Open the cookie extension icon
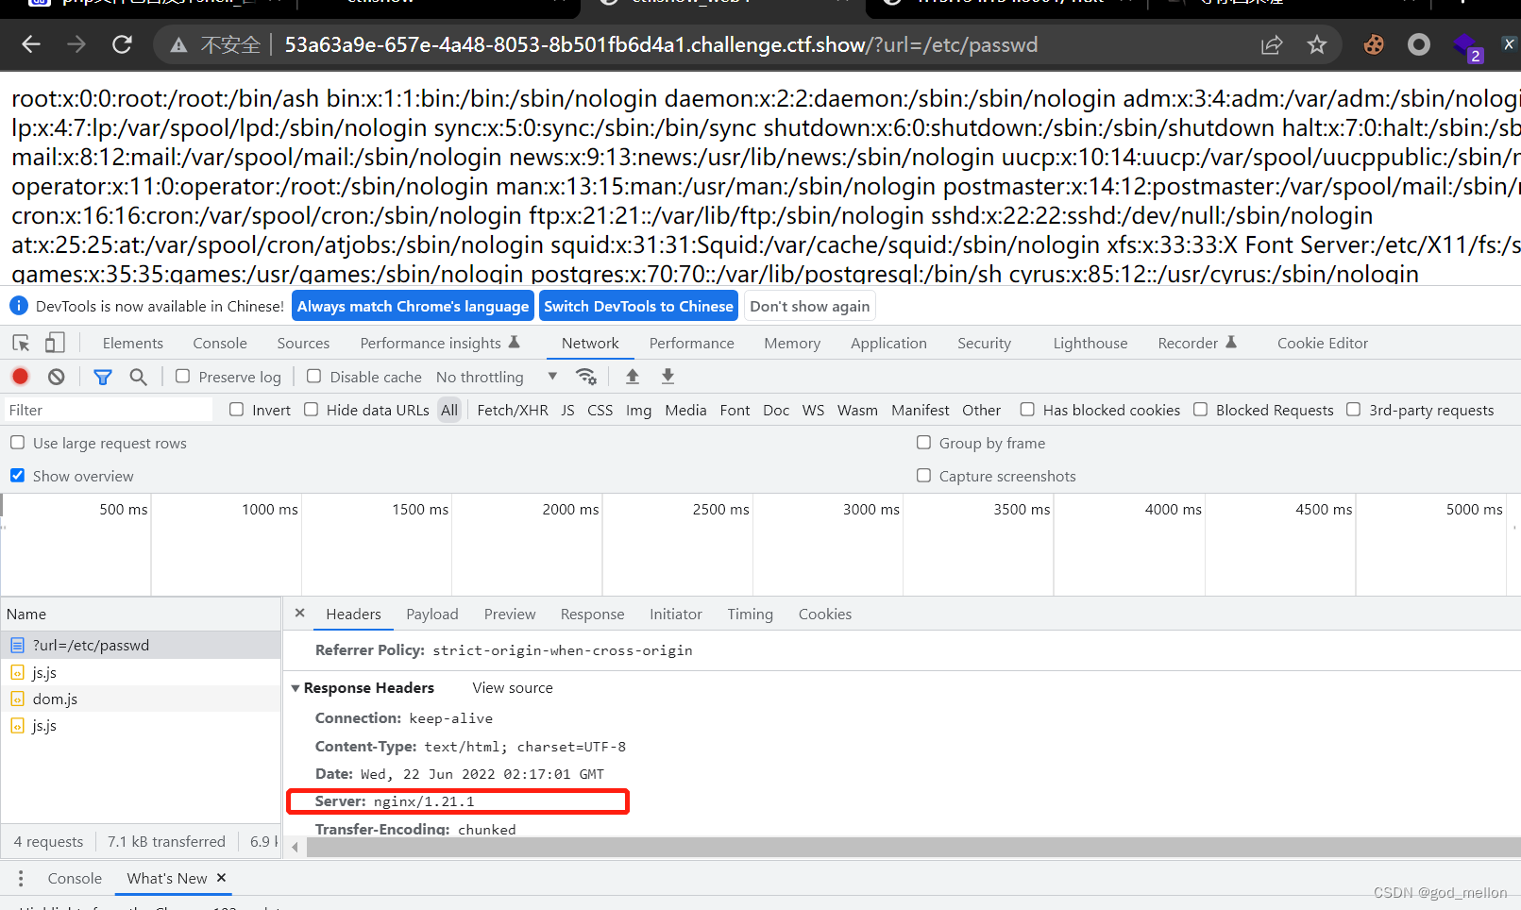1521x910 pixels. 1374,44
